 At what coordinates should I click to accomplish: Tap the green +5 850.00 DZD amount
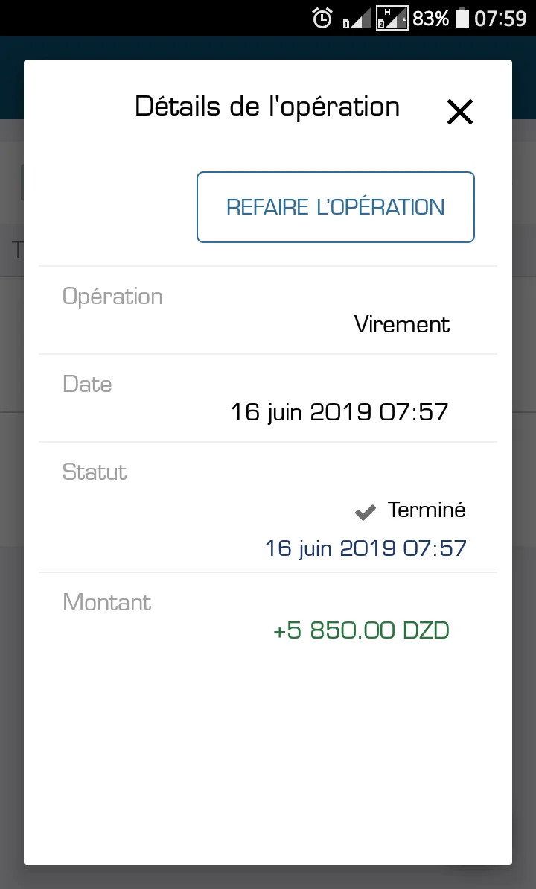click(x=362, y=631)
